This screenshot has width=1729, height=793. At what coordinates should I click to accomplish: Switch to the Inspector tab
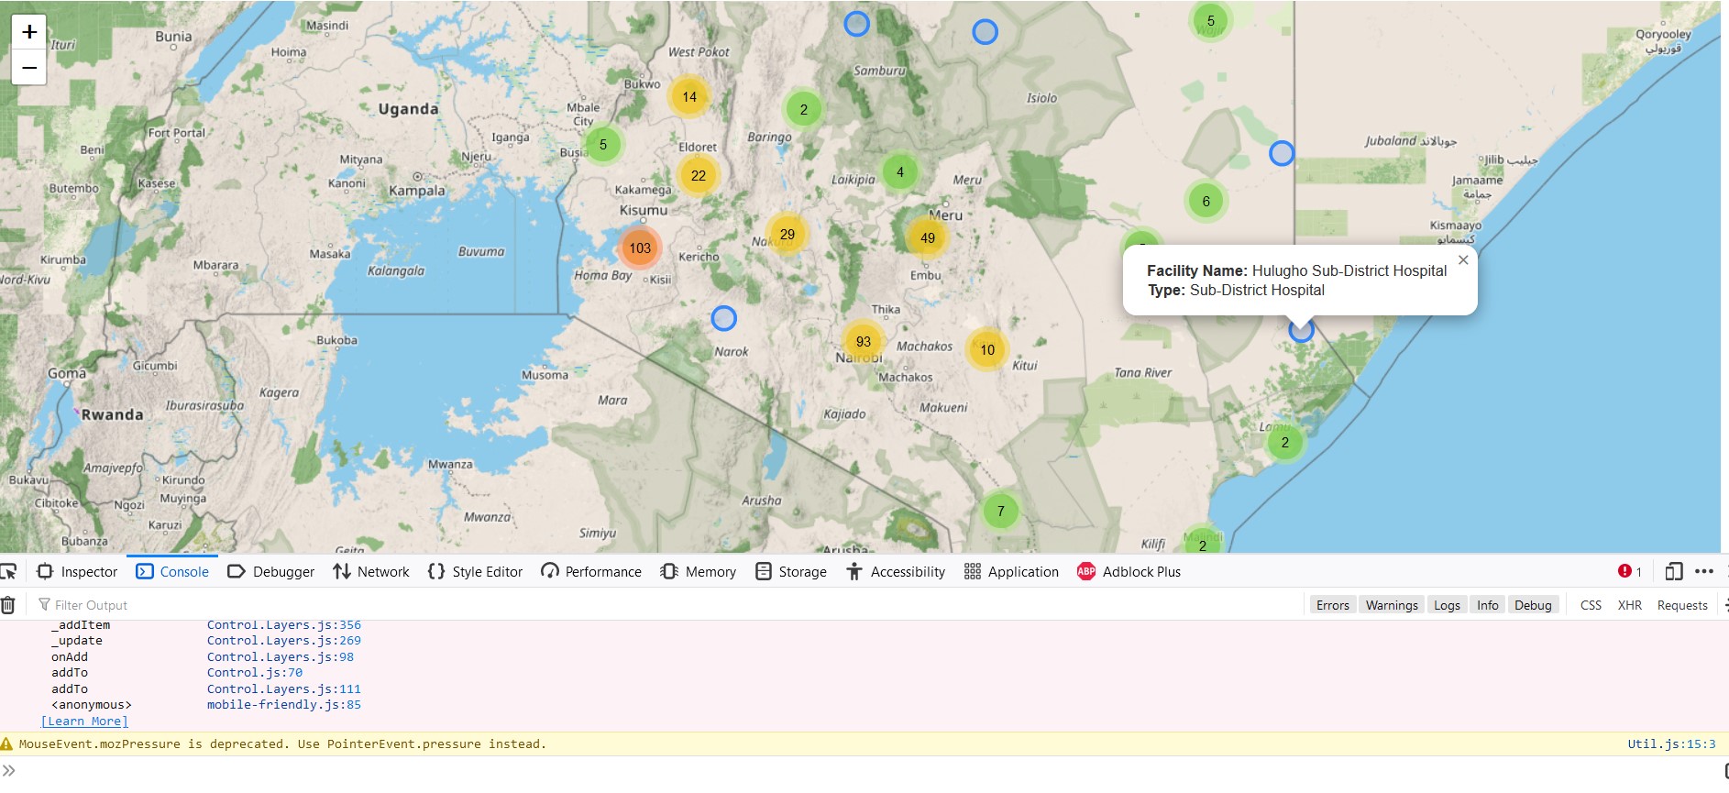coord(77,571)
